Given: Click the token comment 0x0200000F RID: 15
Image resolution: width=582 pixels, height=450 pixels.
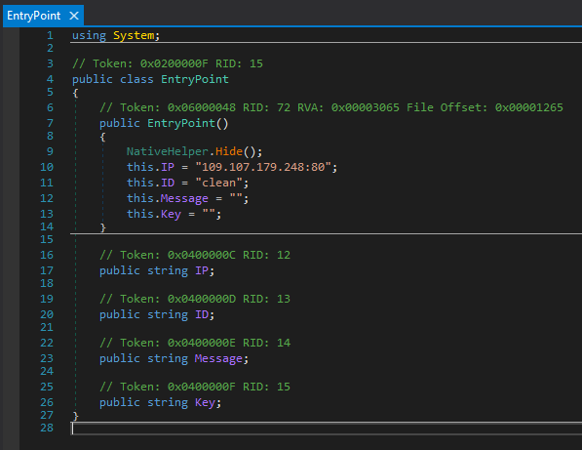Looking at the screenshot, I should tap(168, 63).
